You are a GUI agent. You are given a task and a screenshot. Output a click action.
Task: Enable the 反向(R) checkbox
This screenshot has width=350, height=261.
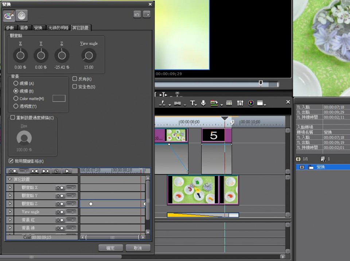(x=75, y=79)
